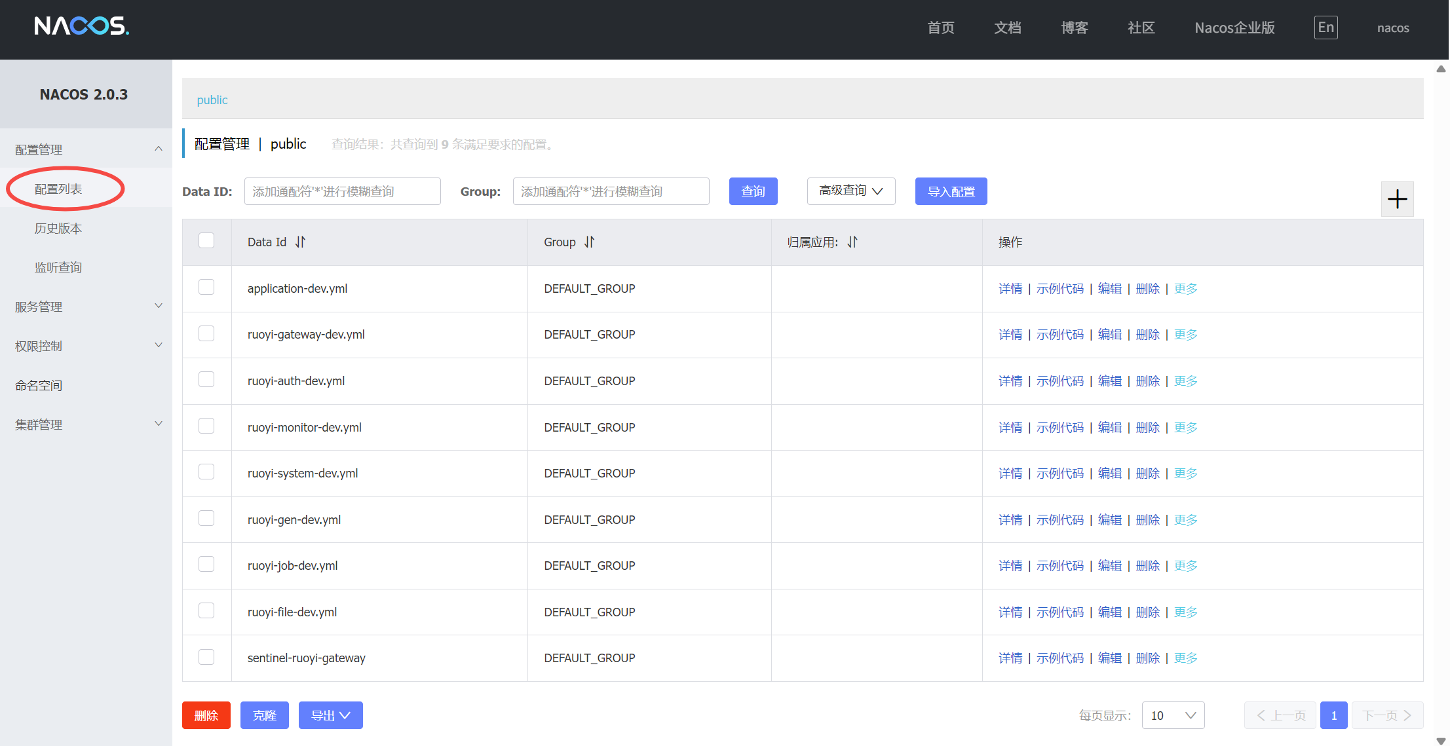Open 更多 menu for application-dev.yml
Image resolution: width=1450 pixels, height=746 pixels.
tap(1186, 289)
